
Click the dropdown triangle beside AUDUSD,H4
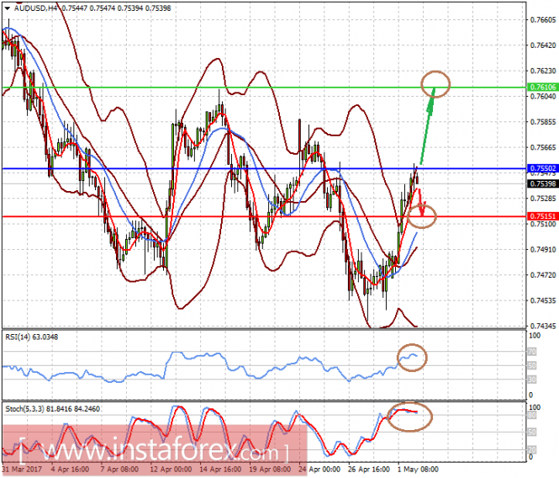coord(7,8)
